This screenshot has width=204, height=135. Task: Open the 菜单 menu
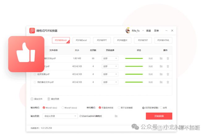click(x=156, y=31)
